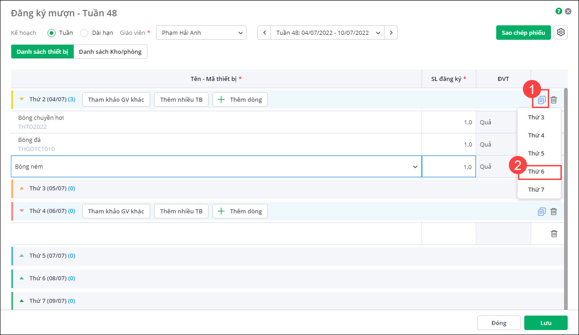The height and width of the screenshot is (335, 579).
Task: Choose Thứ 3 in the copy menu
Action: click(539, 118)
